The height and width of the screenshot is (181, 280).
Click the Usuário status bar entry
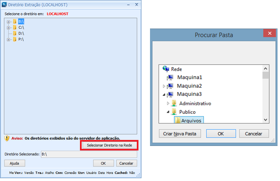coord(91,172)
